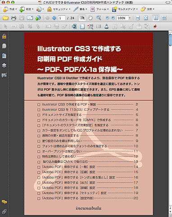Click page number 20 in contents
Screen dimensions: 172x217
(x=136, y=198)
